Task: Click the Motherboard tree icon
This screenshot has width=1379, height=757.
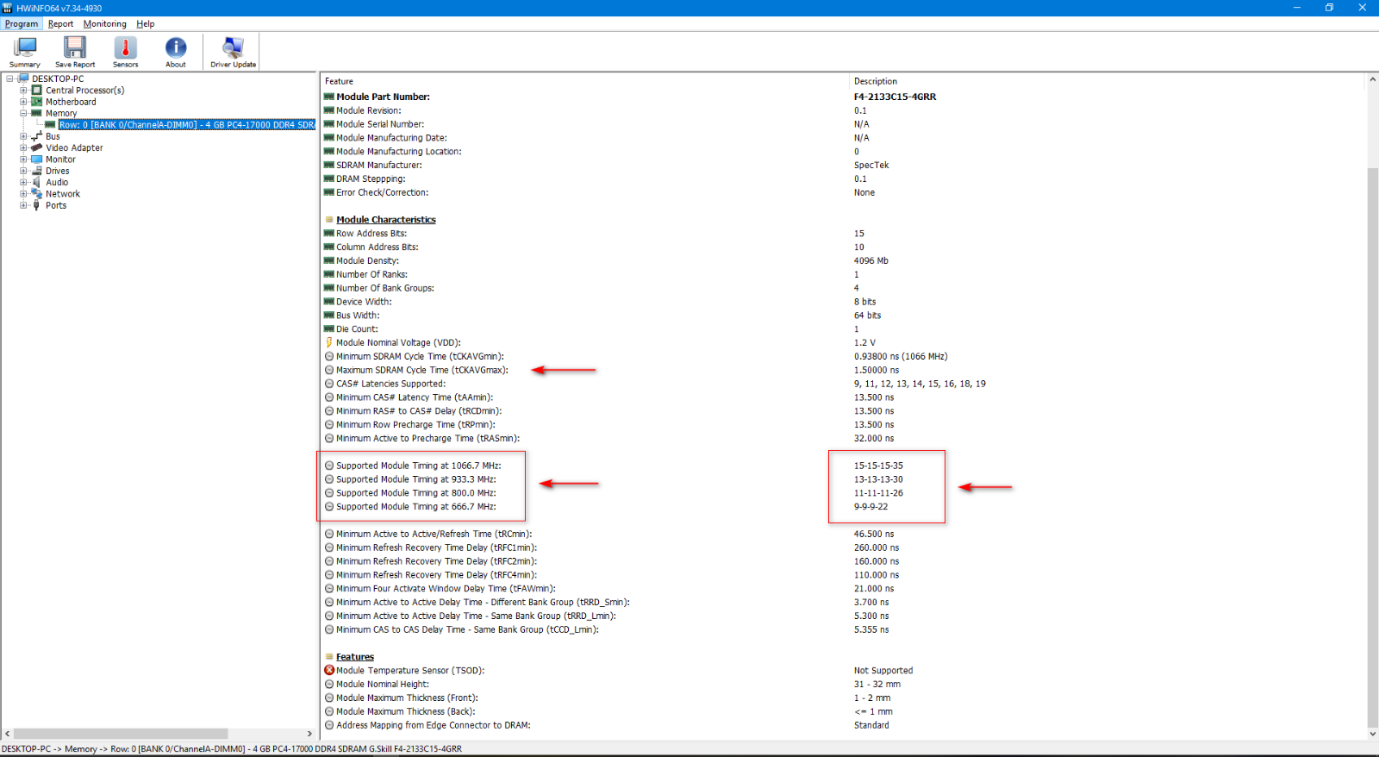Action: point(37,102)
